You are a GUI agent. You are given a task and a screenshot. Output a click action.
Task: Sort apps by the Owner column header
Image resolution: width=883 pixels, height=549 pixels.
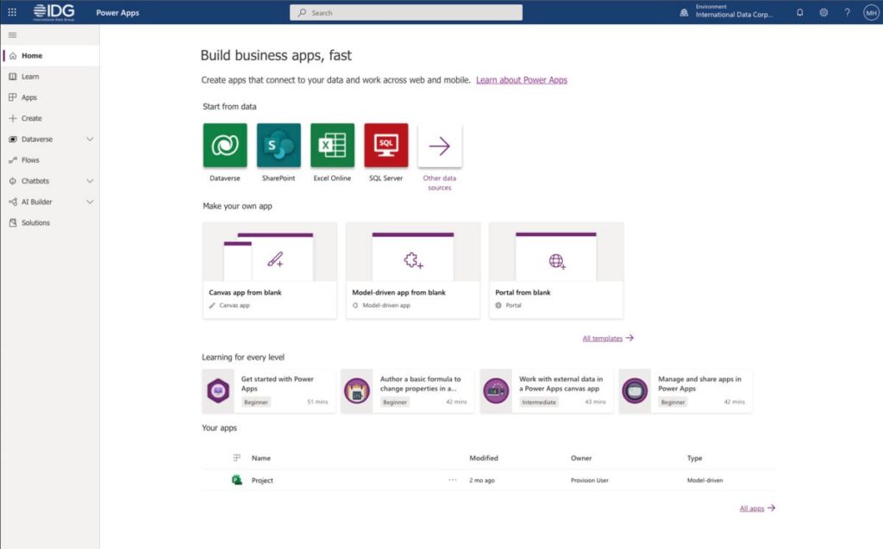click(581, 459)
